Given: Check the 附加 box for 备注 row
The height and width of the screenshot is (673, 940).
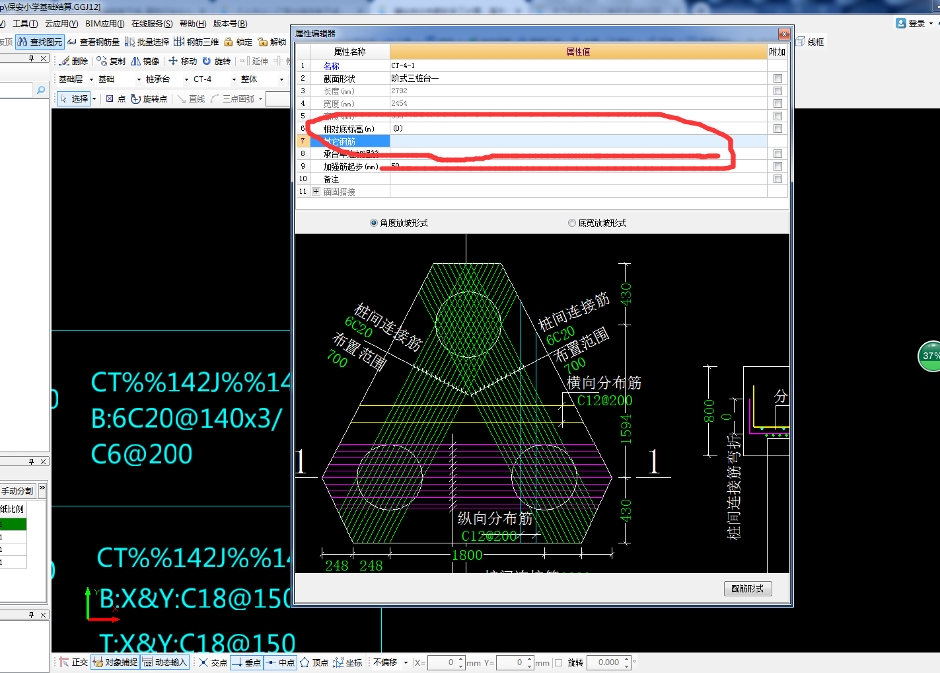Looking at the screenshot, I should [x=777, y=178].
